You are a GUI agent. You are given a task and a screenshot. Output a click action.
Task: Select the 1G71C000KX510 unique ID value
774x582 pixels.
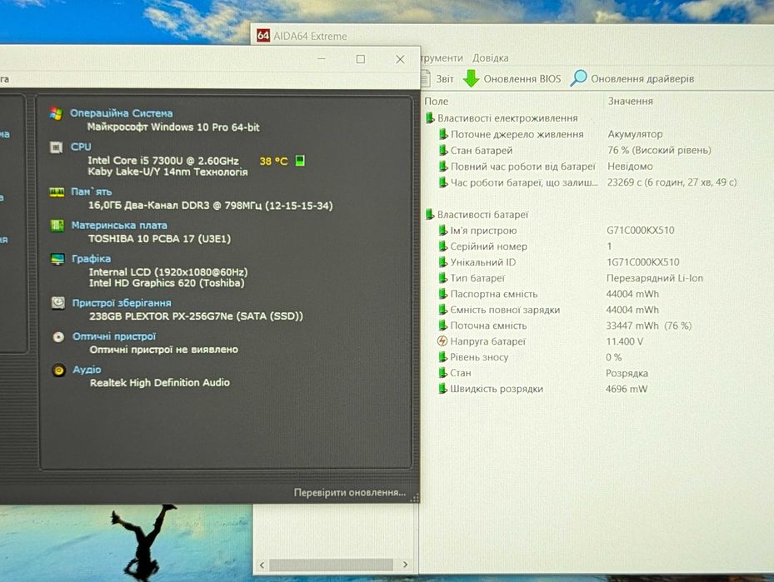642,262
